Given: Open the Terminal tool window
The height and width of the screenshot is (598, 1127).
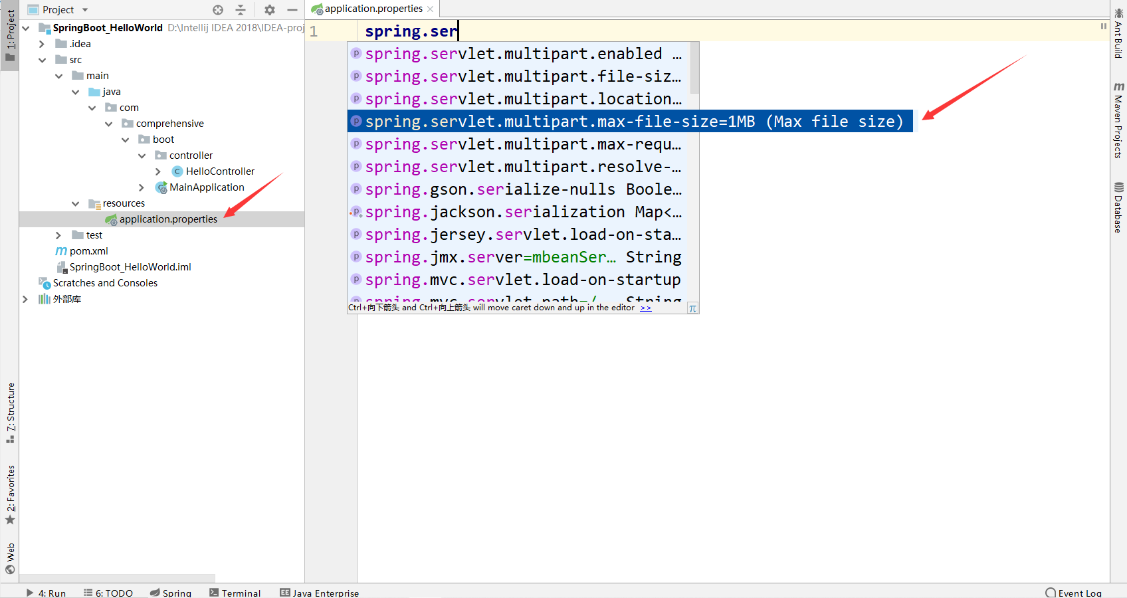Looking at the screenshot, I should pos(235,593).
